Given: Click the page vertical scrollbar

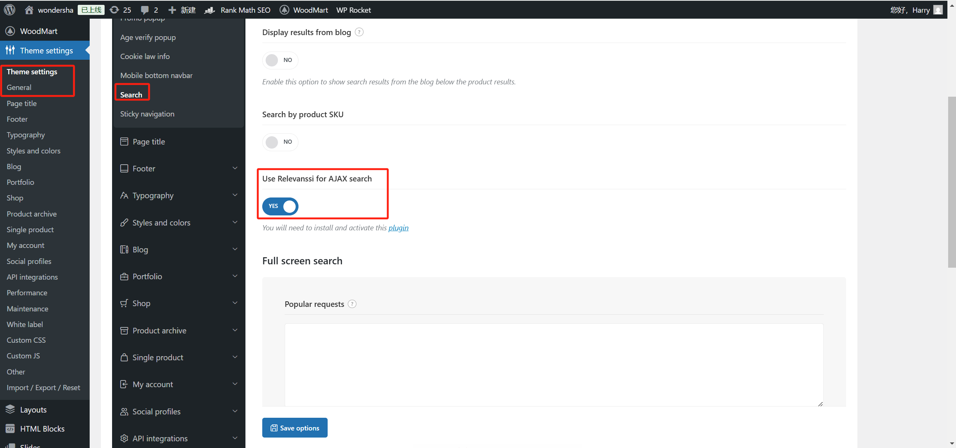Looking at the screenshot, I should point(952,182).
